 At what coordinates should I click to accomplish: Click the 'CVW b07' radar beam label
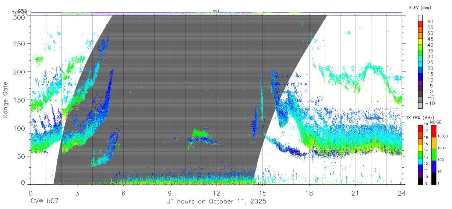tap(45, 202)
